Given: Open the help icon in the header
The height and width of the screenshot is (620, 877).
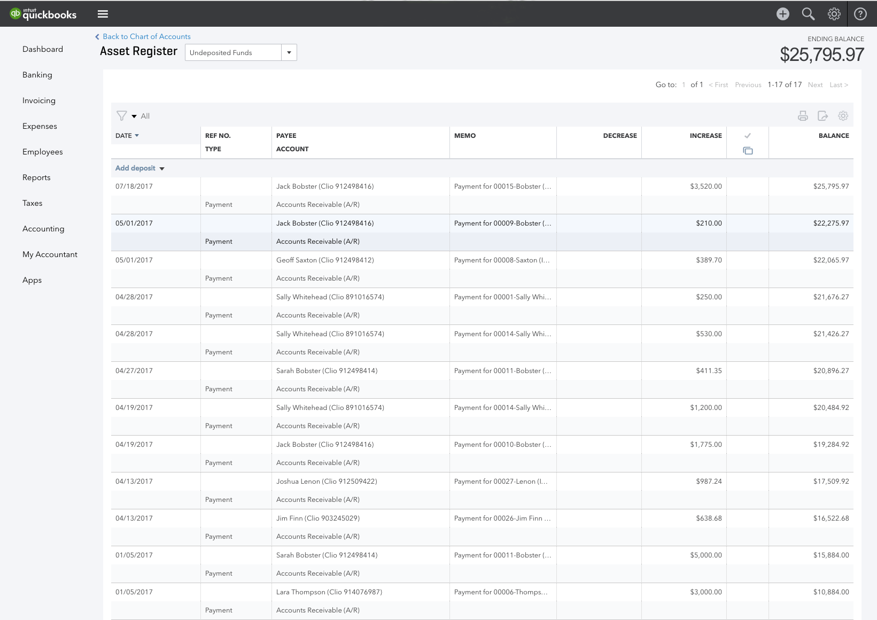Looking at the screenshot, I should point(860,14).
